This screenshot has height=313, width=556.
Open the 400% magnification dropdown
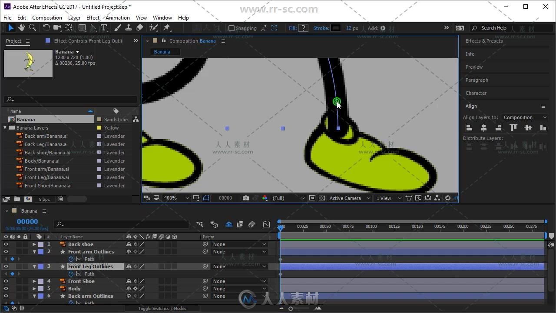tap(176, 198)
